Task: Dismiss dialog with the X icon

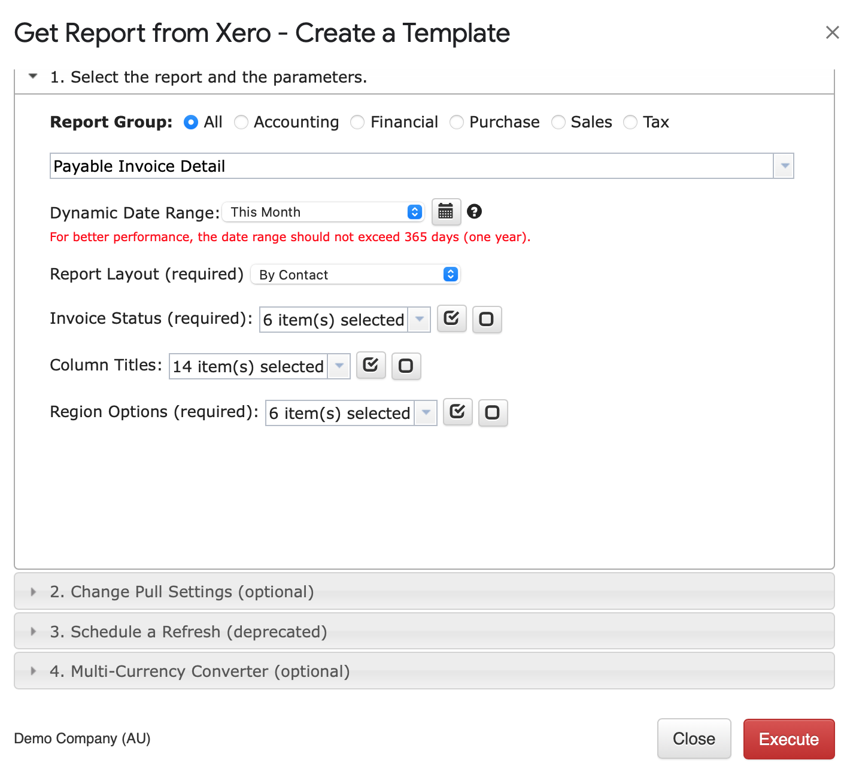Action: 832,33
